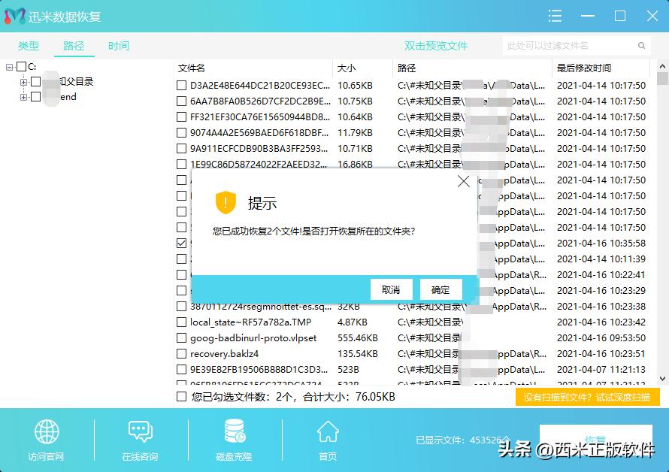
Task: Check the checkbox next to recovery.baklz4
Action: (x=181, y=353)
